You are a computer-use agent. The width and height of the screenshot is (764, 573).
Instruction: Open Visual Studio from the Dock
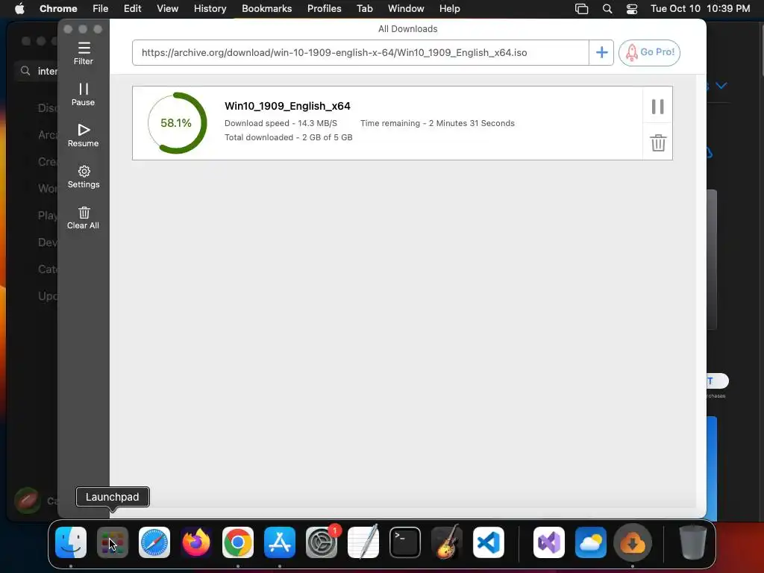pyautogui.click(x=549, y=542)
